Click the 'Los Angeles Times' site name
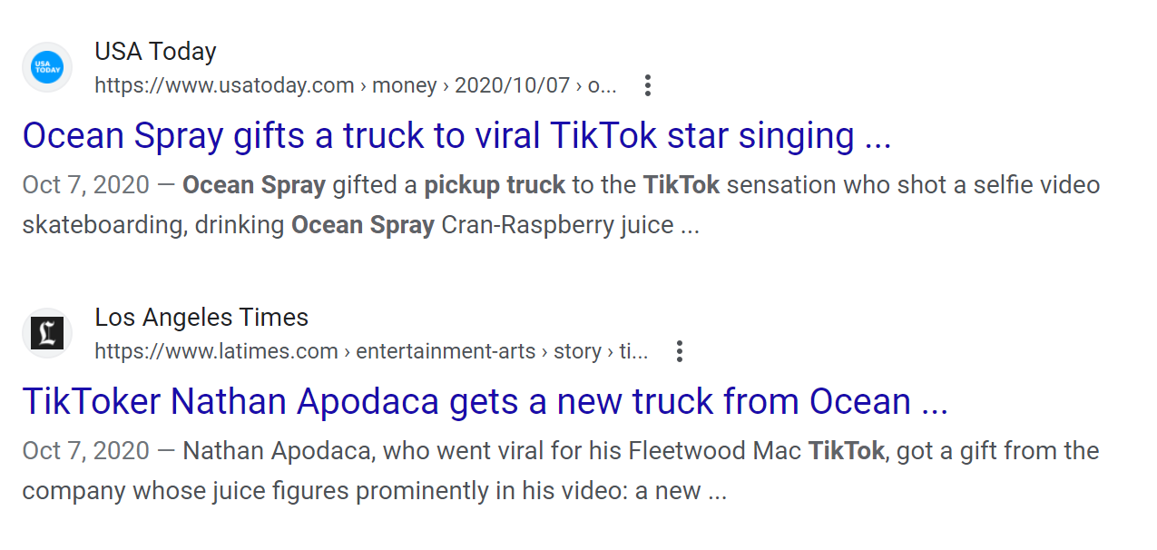Screen dimensions: 1157x550 201,318
